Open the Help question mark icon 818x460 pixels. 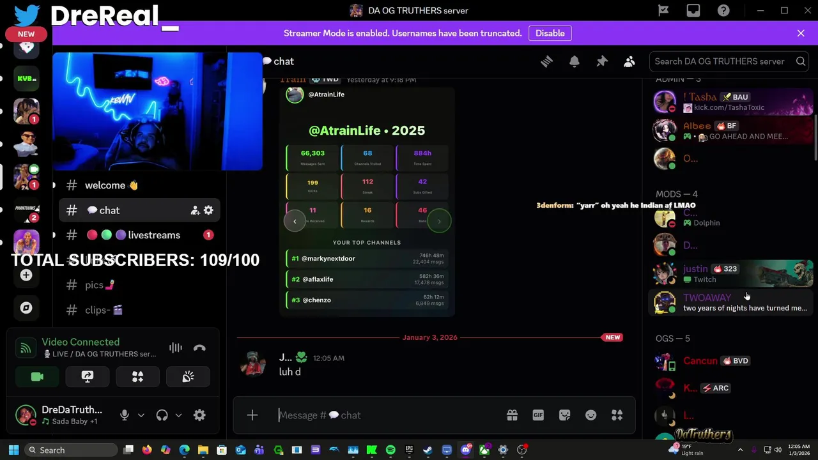(x=723, y=10)
